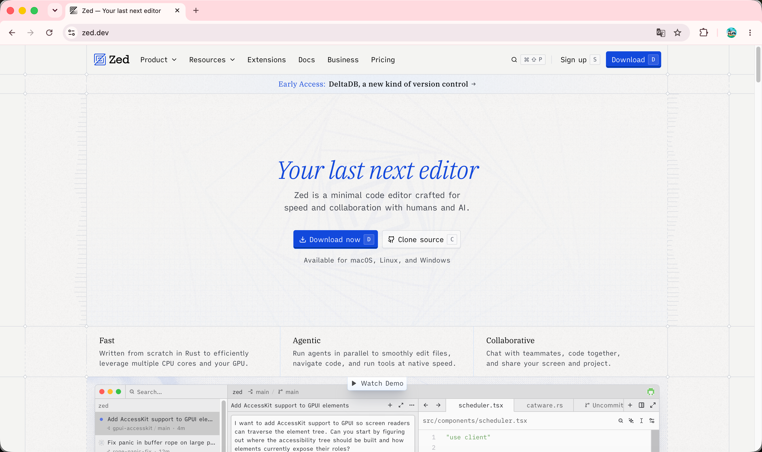Click the green avatar icon in demo titlebar
Screen dimensions: 762x452
(651, 392)
